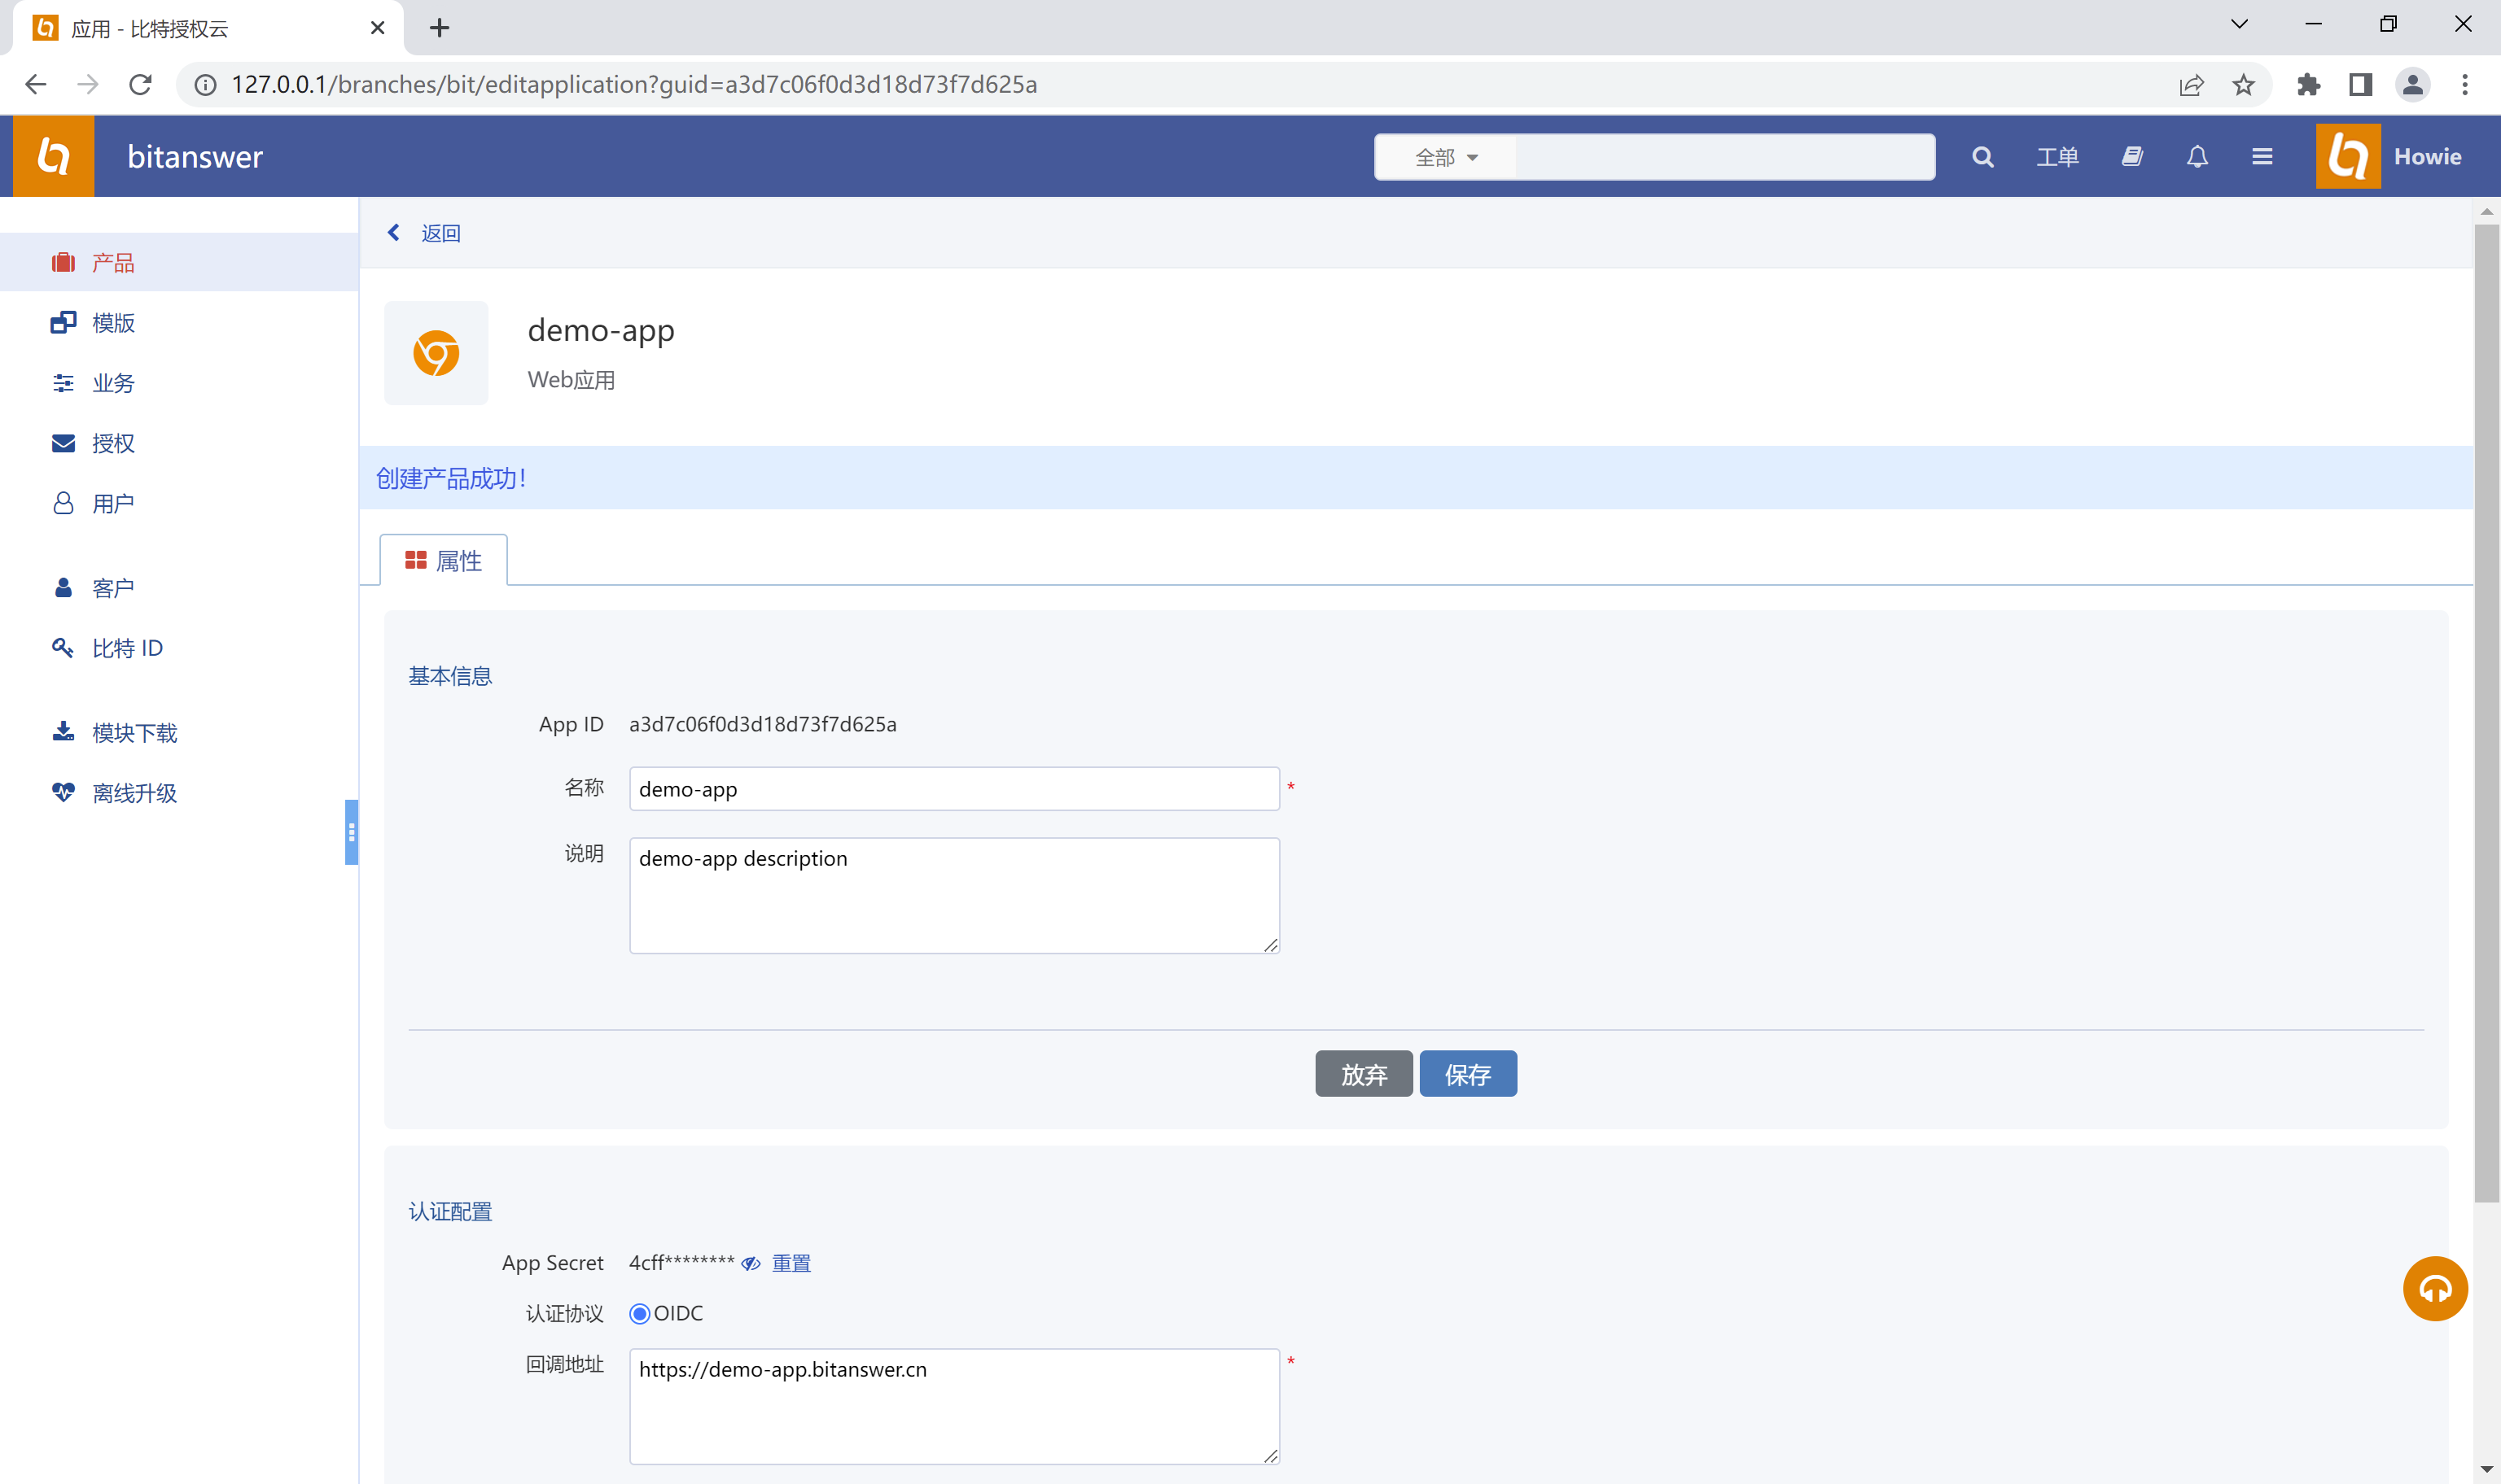Click inside the 名称 name input field
2501x1484 pixels.
point(953,789)
